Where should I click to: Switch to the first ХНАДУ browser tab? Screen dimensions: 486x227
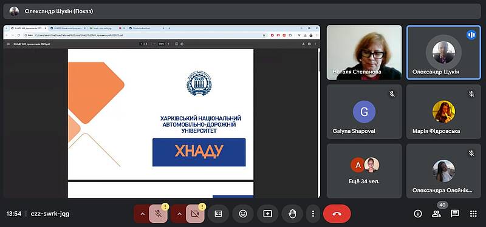coord(28,28)
